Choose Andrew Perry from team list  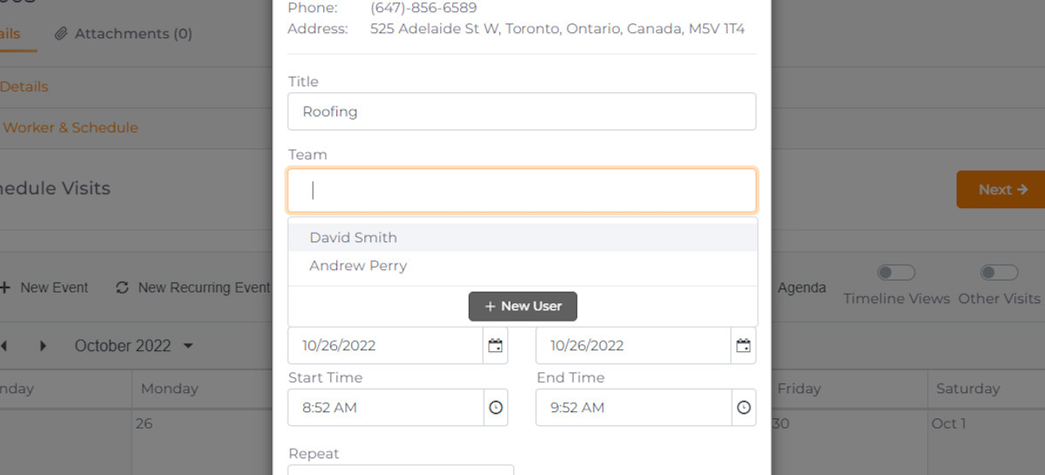[x=523, y=266]
